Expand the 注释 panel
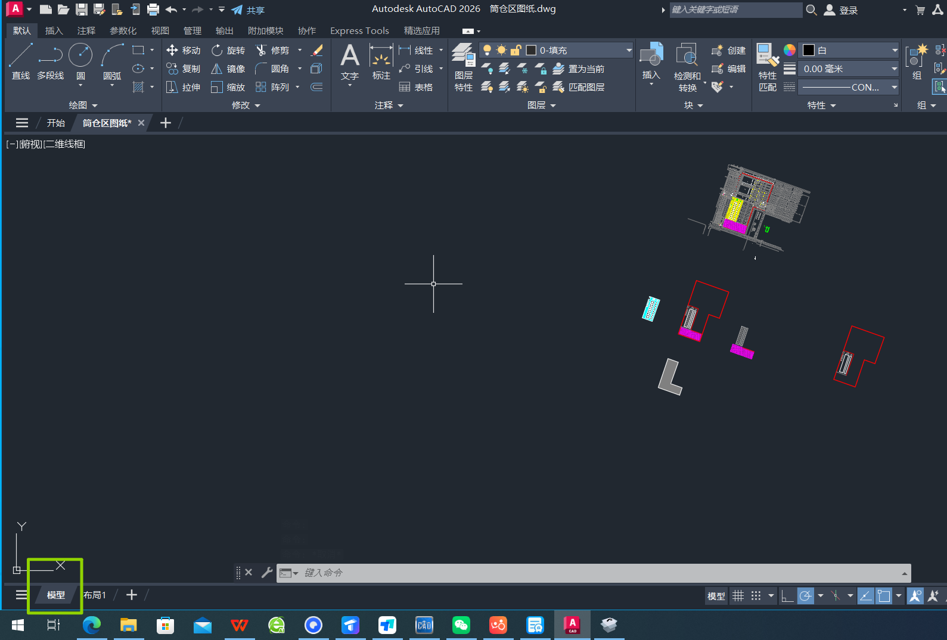 [x=389, y=105]
